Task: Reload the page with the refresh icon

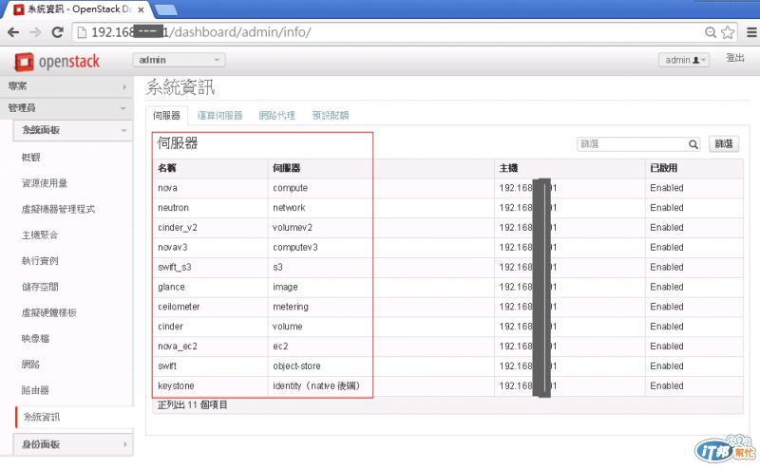Action: click(58, 32)
